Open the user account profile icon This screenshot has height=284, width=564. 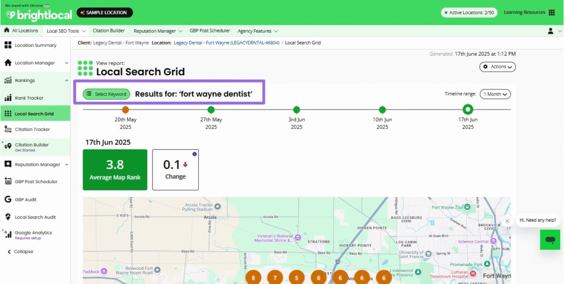(x=550, y=31)
